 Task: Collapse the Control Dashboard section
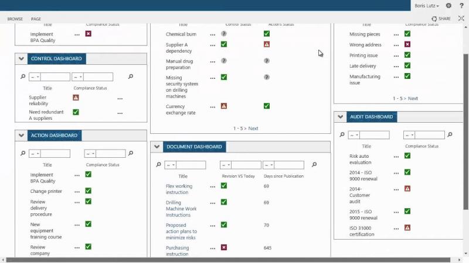point(21,58)
